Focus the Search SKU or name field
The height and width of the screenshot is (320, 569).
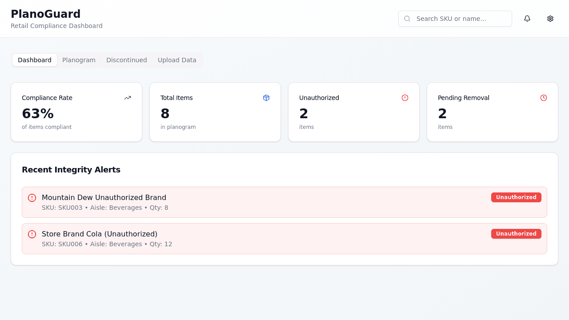point(460,19)
